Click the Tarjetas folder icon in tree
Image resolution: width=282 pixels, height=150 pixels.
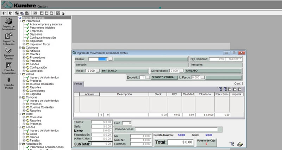pos(28,140)
